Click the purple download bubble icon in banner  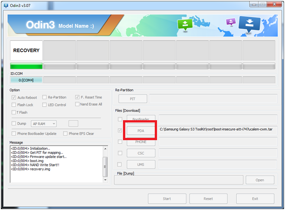click(x=231, y=22)
